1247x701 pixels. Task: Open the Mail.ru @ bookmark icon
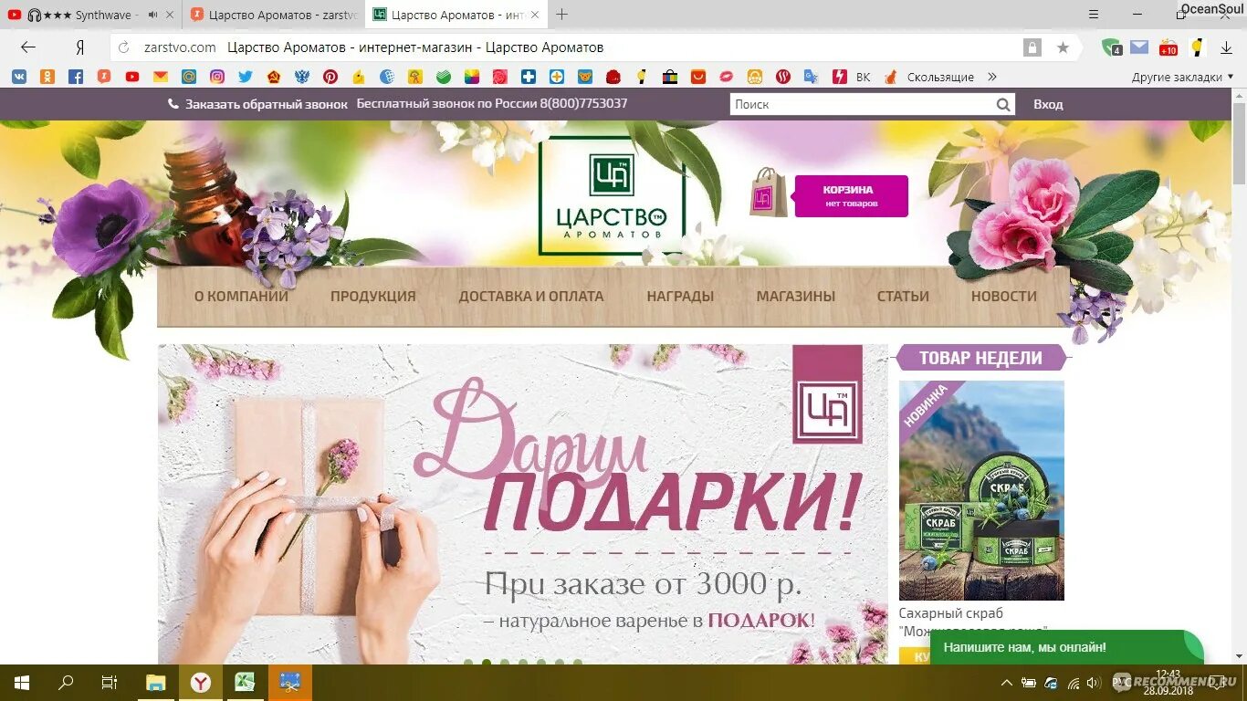click(189, 77)
